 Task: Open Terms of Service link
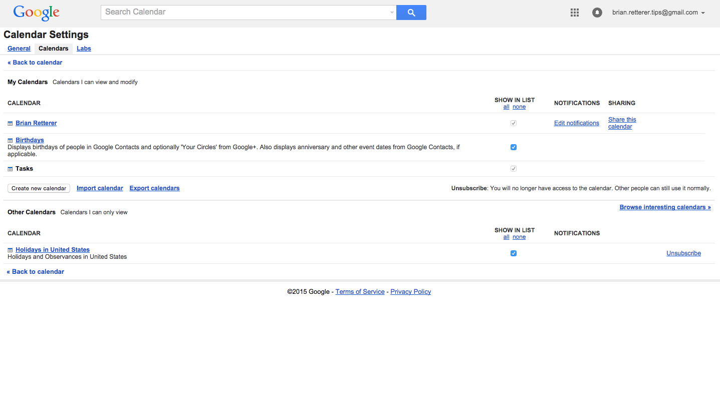pyautogui.click(x=360, y=292)
